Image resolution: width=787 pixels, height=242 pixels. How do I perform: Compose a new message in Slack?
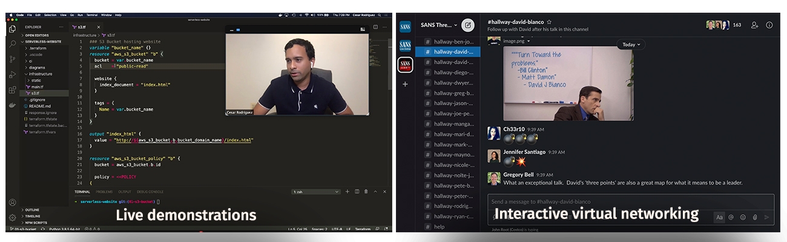pos(467,25)
